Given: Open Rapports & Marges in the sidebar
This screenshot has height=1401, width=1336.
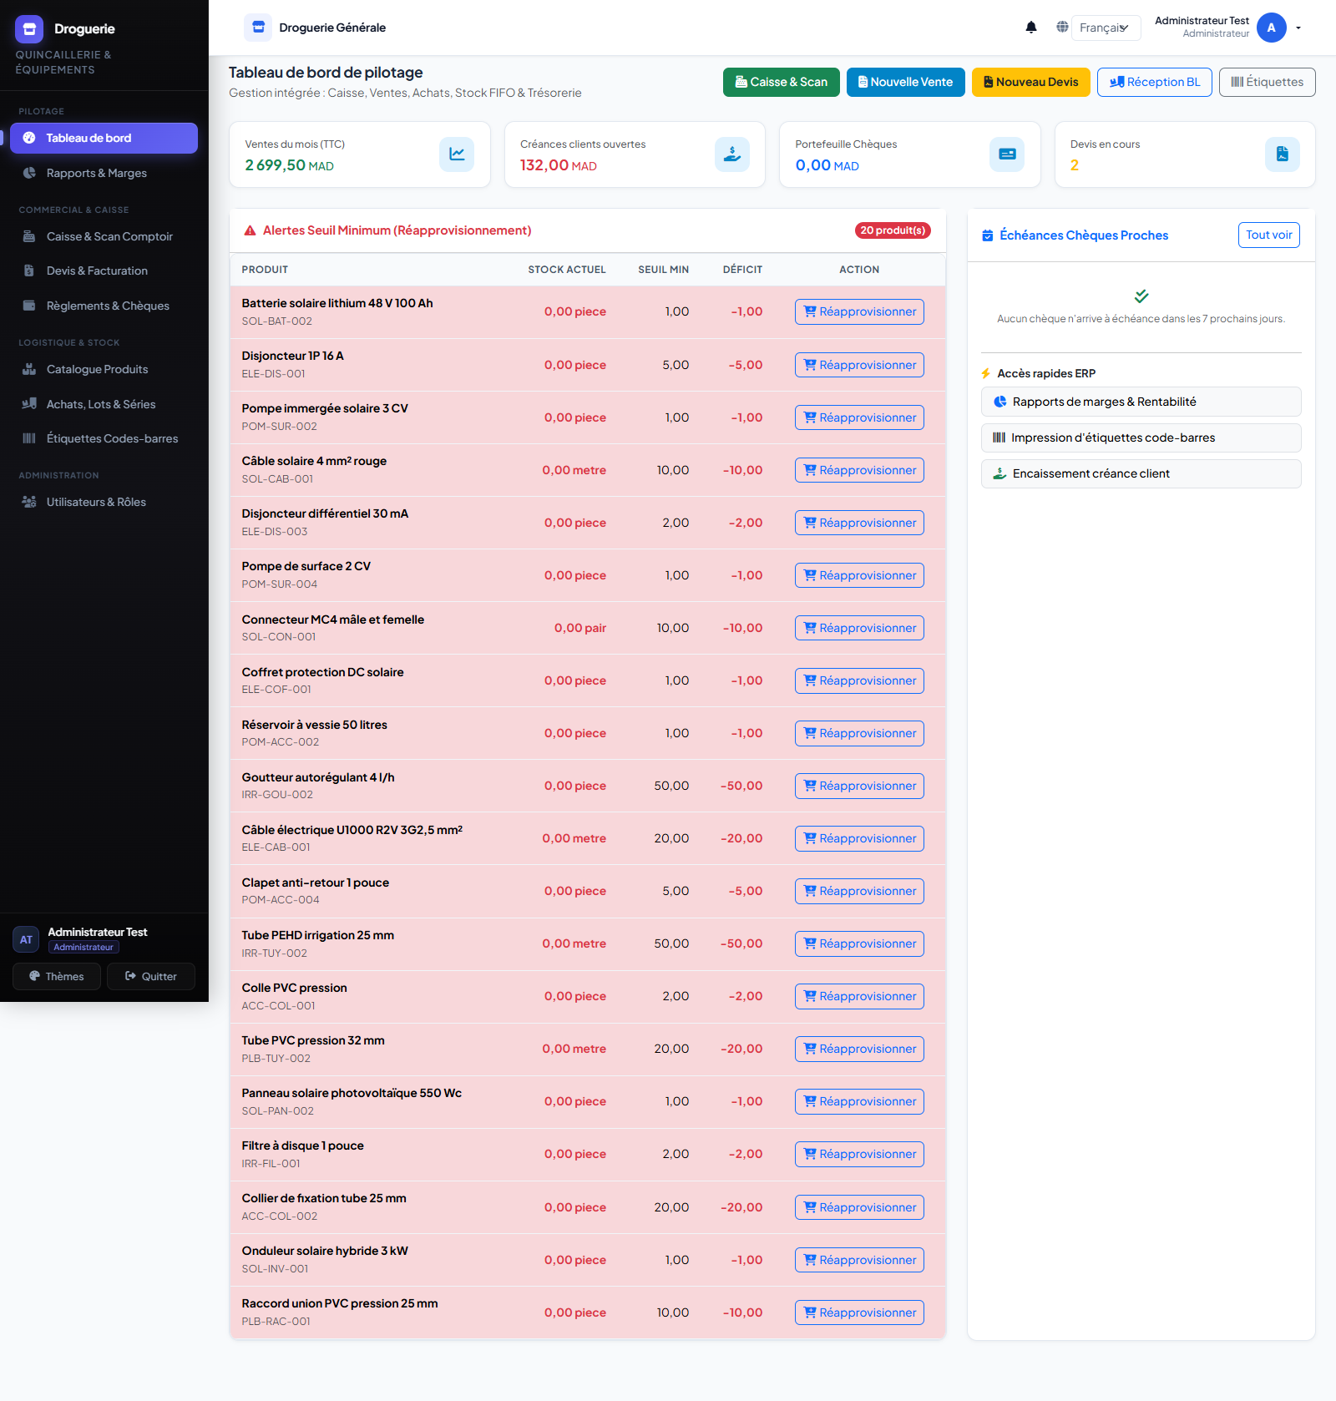Looking at the screenshot, I should 104,173.
